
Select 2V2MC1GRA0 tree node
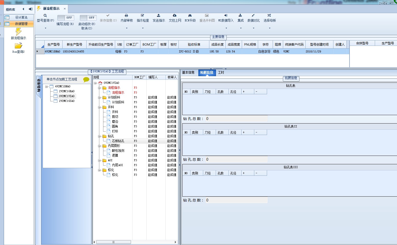point(67,91)
